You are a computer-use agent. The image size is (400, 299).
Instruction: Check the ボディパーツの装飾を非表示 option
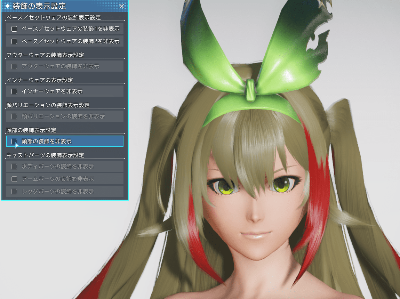(x=14, y=166)
